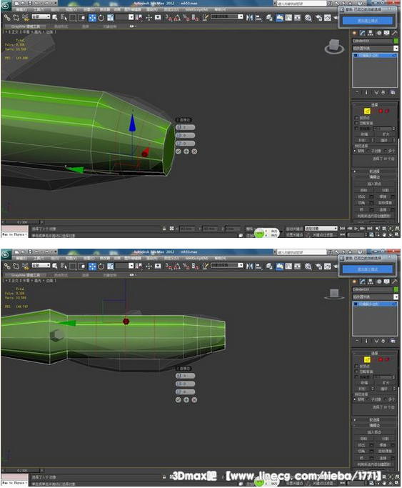Screen dimensions: 402x488
Task: Cancel caddy with X in upper viewport
Action: tap(194, 151)
